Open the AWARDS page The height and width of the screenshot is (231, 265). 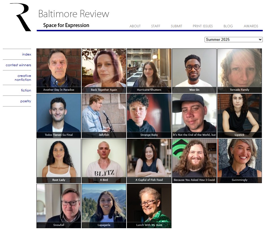(x=251, y=26)
